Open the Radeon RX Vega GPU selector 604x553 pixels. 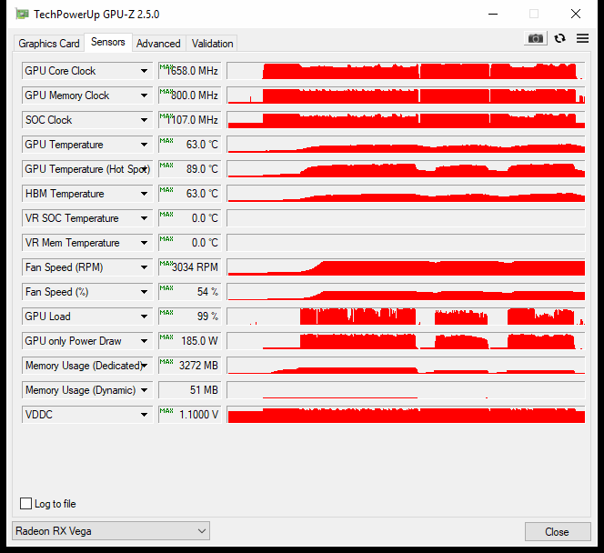pos(111,531)
